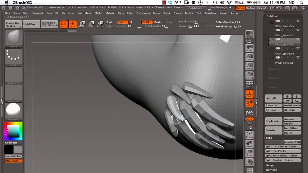
Task: Open the Dots stroke picker
Action: point(13,57)
